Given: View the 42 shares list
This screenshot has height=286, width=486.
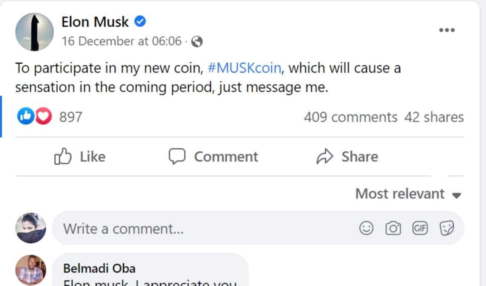Looking at the screenshot, I should coord(434,117).
